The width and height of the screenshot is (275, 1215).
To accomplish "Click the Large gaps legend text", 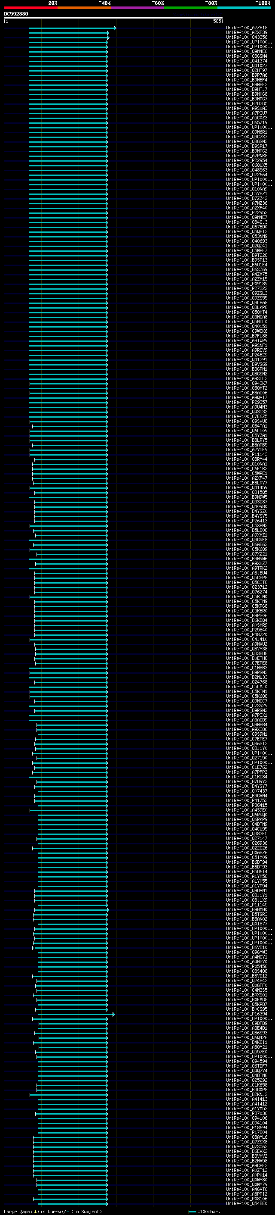I will 53,1212.
